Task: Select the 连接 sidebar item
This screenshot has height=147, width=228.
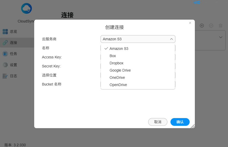Action: 17,43
